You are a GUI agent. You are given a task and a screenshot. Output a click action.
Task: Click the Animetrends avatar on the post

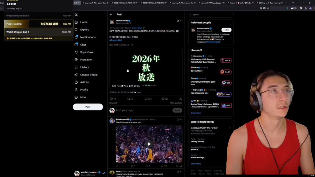pos(112,22)
